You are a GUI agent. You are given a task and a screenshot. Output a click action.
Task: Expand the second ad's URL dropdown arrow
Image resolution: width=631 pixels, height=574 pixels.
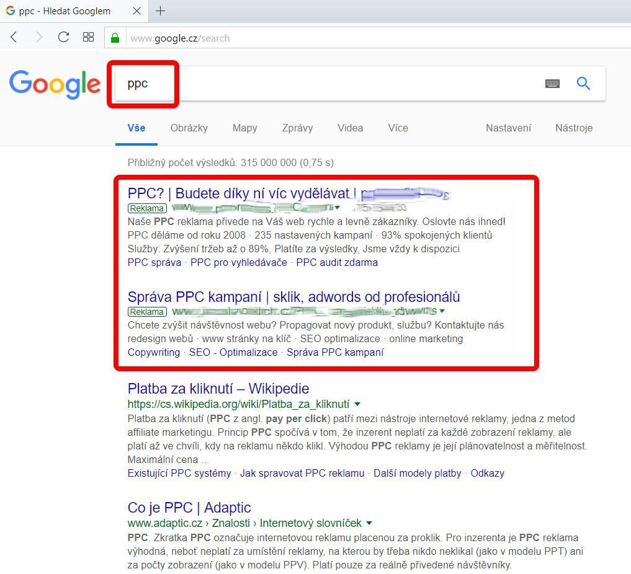[442, 311]
